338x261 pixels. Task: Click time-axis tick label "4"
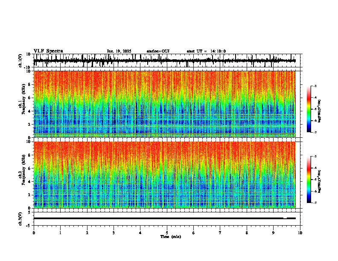(140, 233)
